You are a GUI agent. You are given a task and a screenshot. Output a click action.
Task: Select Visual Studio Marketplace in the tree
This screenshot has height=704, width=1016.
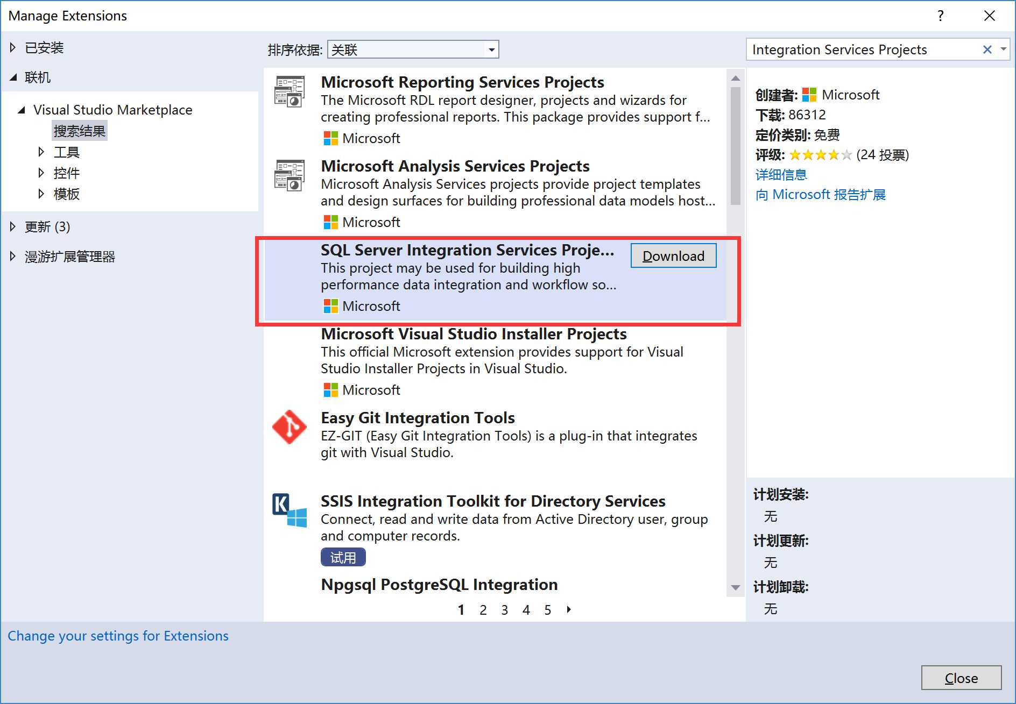(113, 110)
